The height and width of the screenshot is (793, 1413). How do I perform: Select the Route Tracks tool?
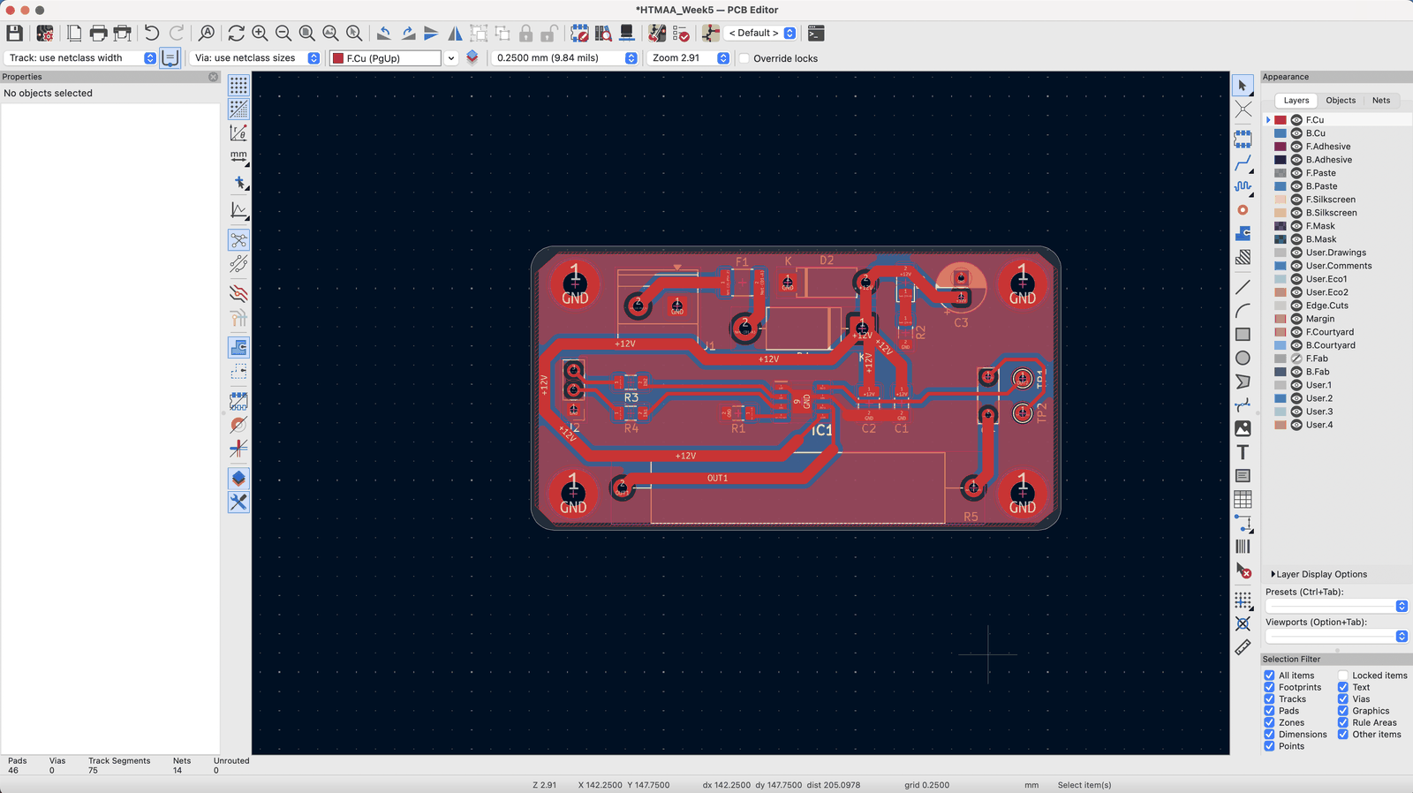point(1243,163)
